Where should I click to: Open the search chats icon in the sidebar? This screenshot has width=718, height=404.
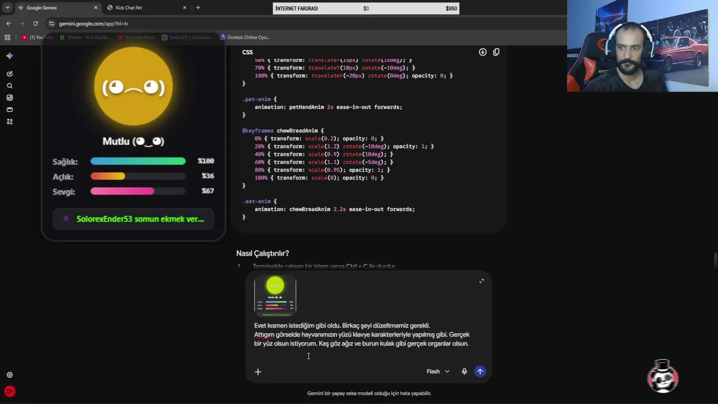10,86
